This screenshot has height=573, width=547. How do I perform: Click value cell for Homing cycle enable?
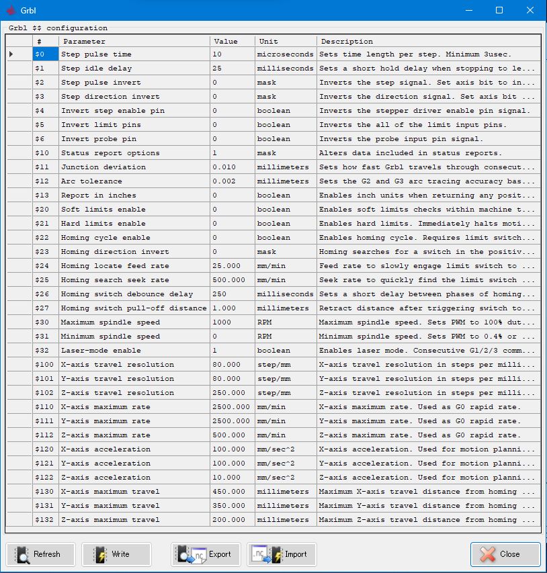[x=233, y=238]
